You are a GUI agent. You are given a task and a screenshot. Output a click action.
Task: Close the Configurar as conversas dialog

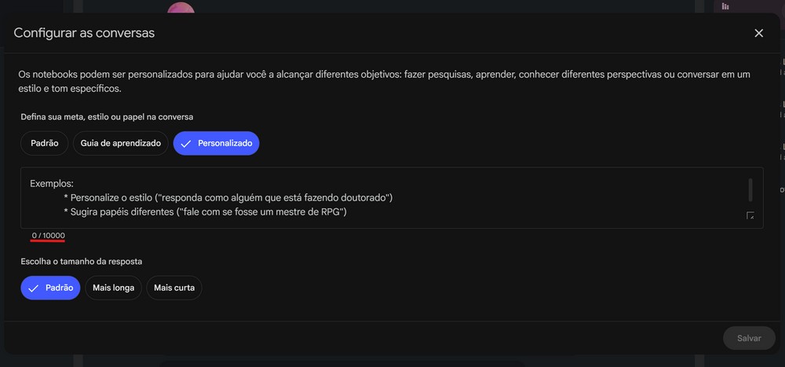tap(758, 33)
